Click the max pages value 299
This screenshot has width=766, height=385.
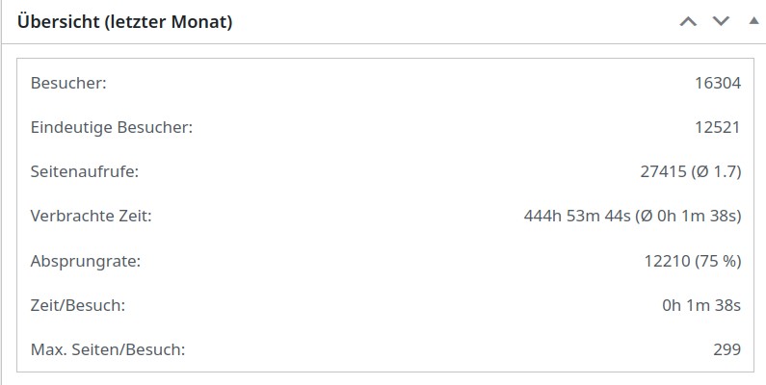click(x=726, y=349)
